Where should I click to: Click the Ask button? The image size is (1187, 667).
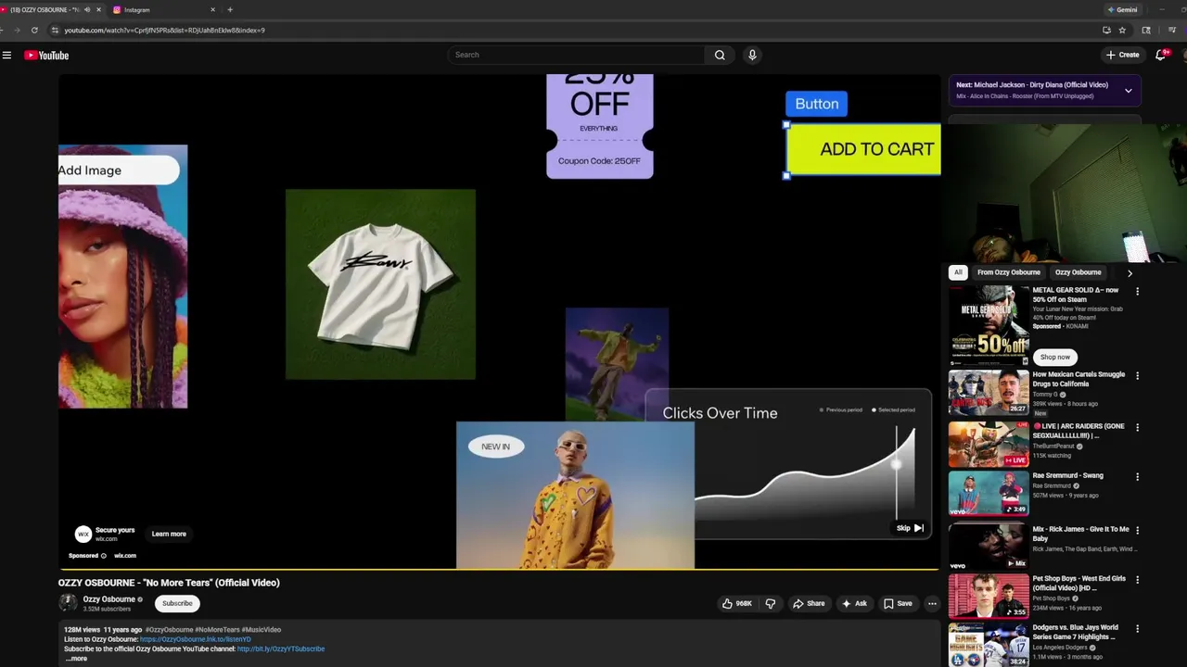854,603
